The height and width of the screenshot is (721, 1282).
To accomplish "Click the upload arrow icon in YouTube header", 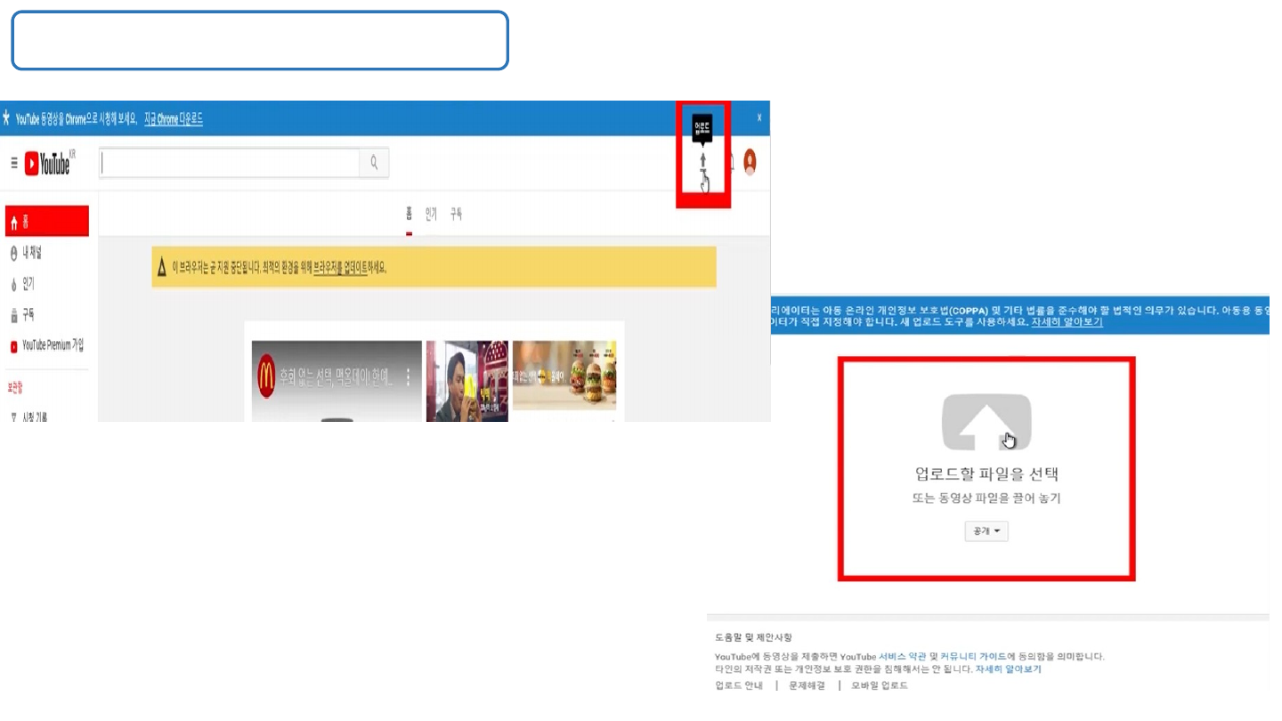I will coord(702,161).
